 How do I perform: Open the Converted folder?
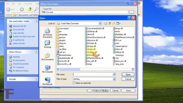tap(63, 29)
